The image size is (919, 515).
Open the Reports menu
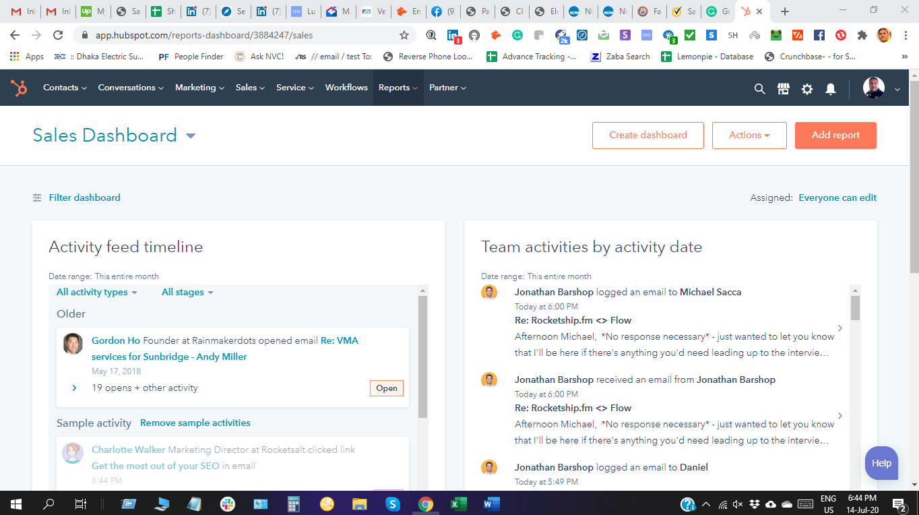[398, 88]
